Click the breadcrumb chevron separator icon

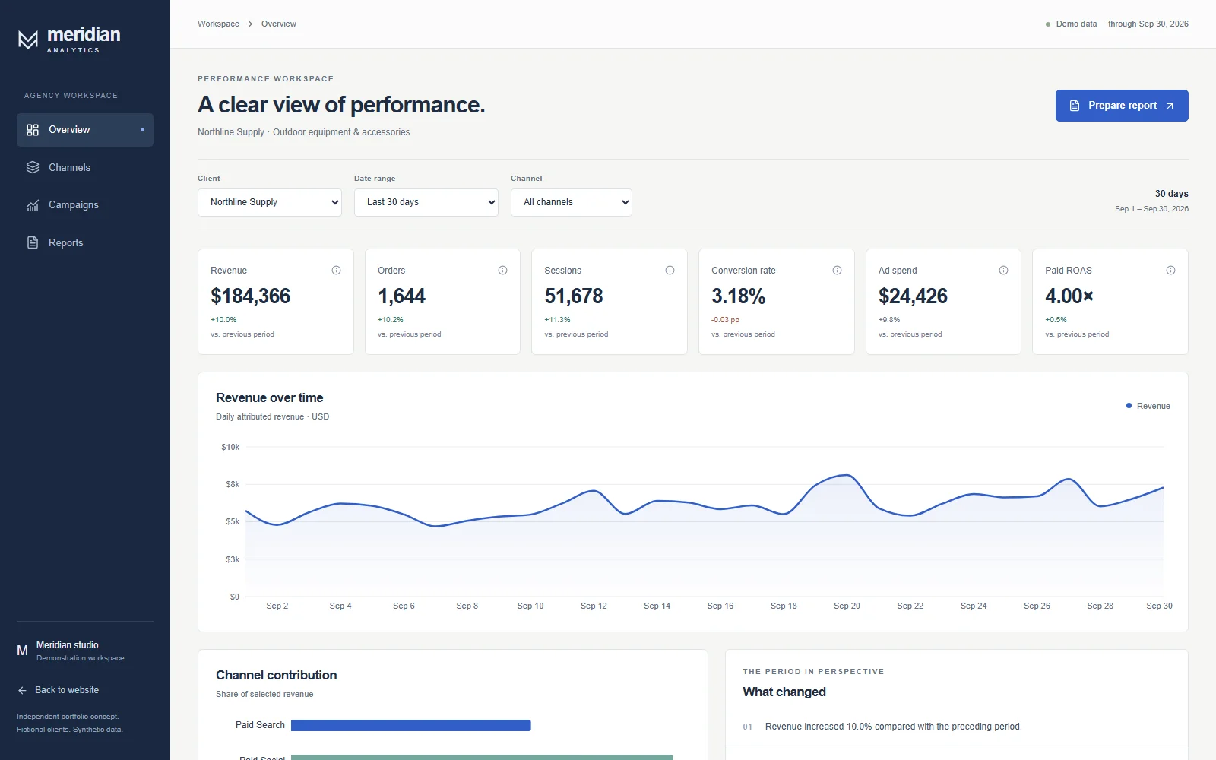250,24
